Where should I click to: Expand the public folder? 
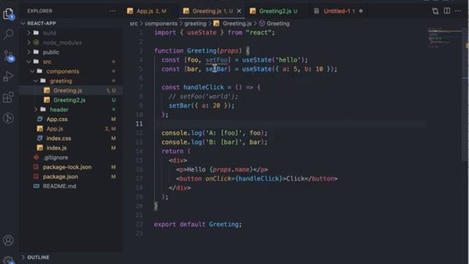(x=51, y=52)
